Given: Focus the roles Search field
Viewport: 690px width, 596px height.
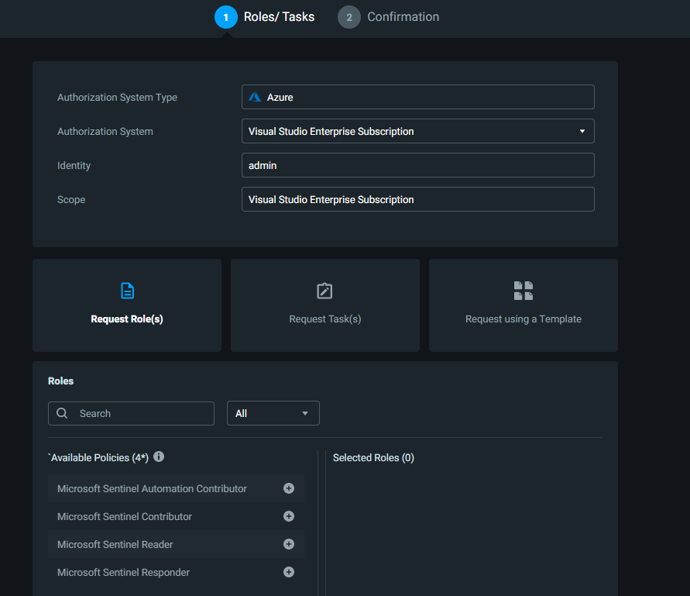Looking at the screenshot, I should point(131,413).
